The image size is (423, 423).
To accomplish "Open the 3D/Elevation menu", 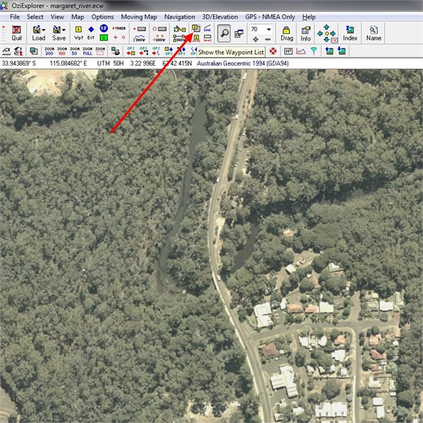I will (220, 17).
